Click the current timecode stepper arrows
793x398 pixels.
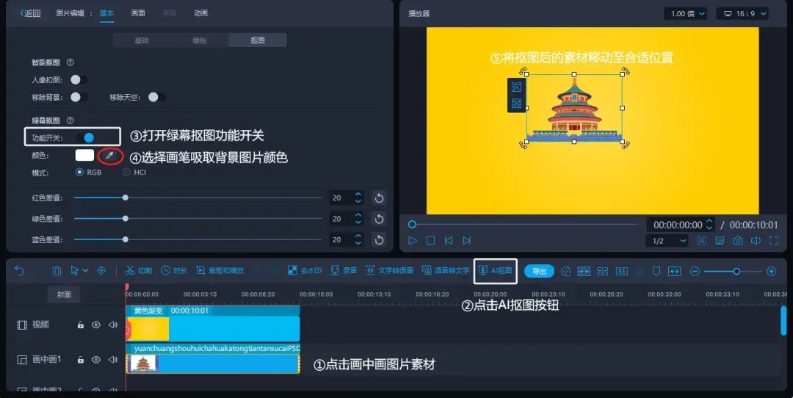[709, 224]
